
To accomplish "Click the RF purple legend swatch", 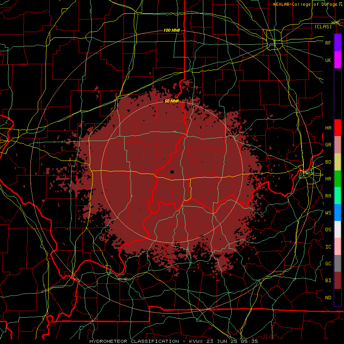I will pos(338,43).
